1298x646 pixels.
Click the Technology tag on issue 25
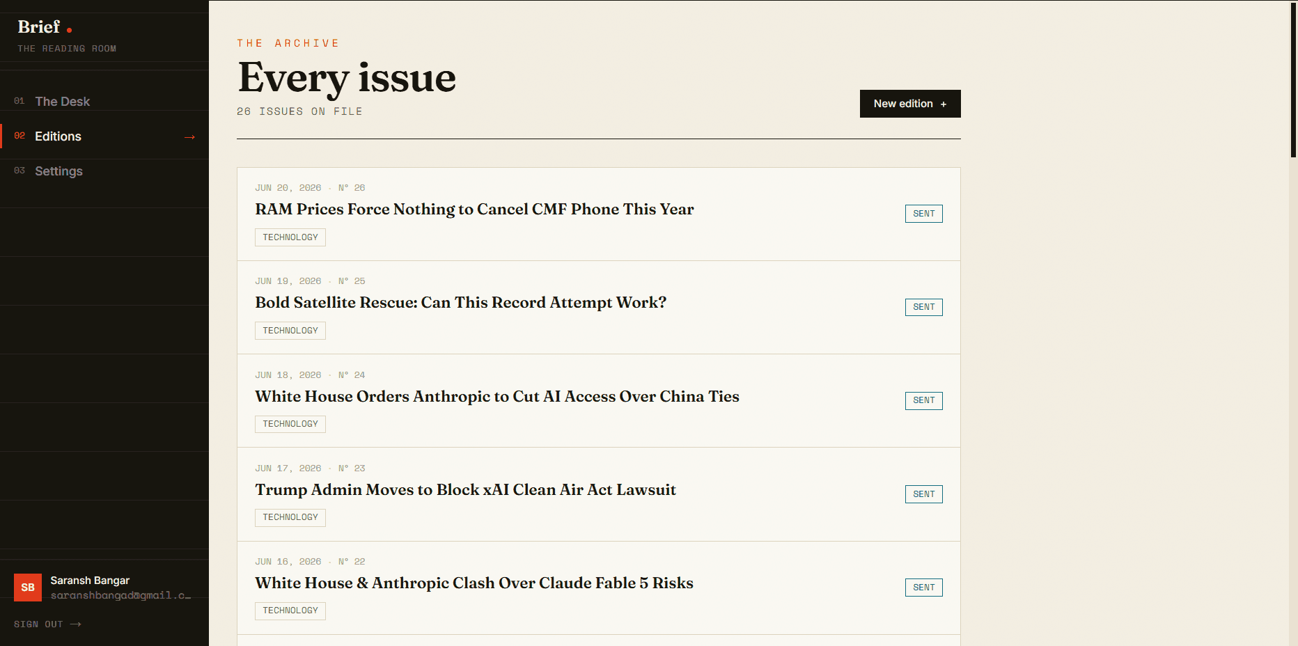coord(290,331)
